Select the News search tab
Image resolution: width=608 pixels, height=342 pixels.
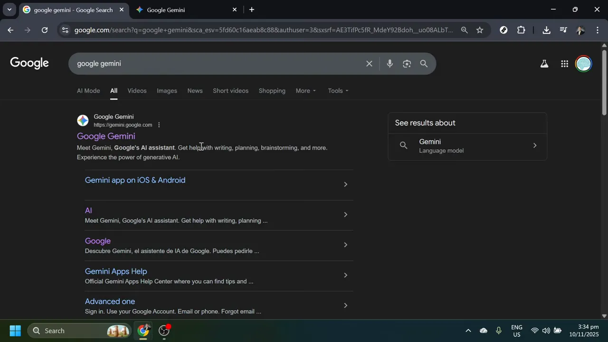coord(195,91)
